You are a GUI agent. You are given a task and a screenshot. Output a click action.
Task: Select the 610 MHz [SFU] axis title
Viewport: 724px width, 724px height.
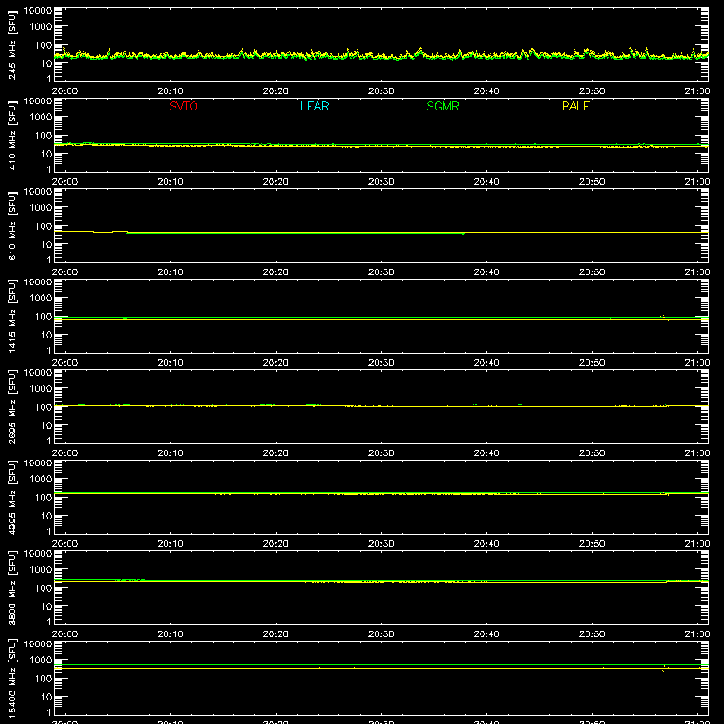12,225
